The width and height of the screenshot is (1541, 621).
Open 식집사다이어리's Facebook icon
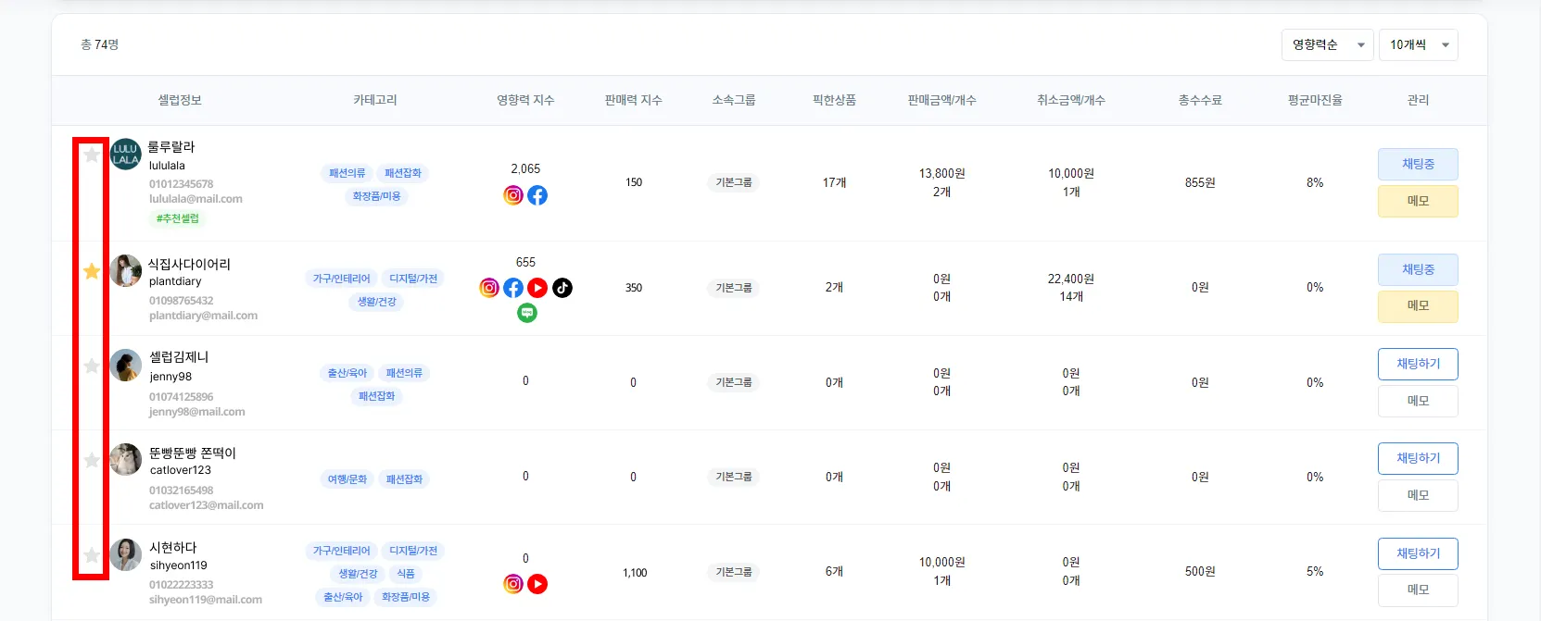pyautogui.click(x=513, y=288)
